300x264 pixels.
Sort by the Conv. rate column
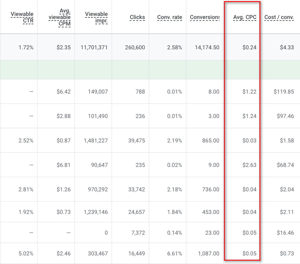169,17
